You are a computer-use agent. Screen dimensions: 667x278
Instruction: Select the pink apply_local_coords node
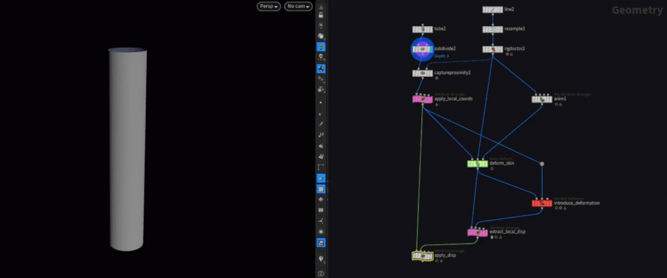point(422,99)
